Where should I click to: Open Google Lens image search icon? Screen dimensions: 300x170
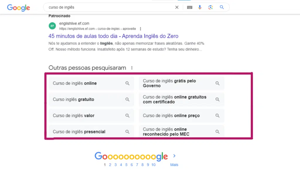click(x=210, y=7)
